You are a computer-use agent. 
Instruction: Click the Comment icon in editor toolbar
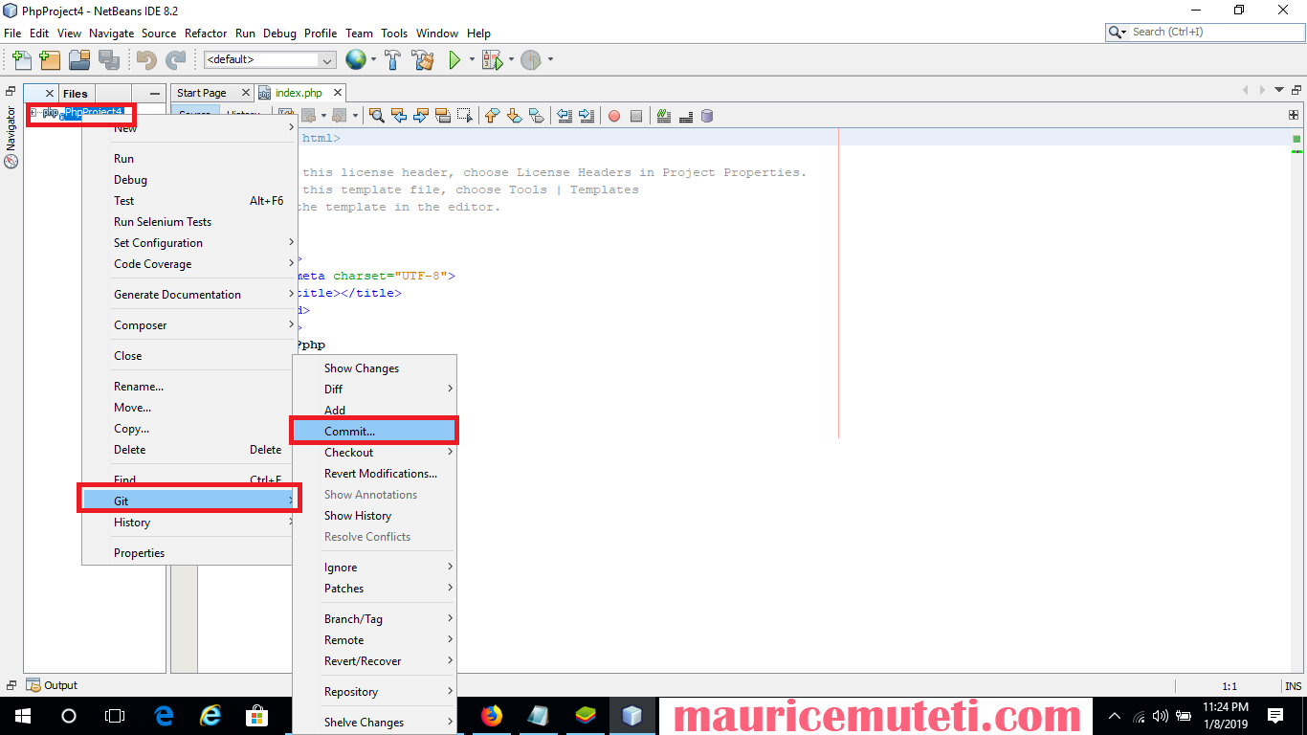coord(664,116)
